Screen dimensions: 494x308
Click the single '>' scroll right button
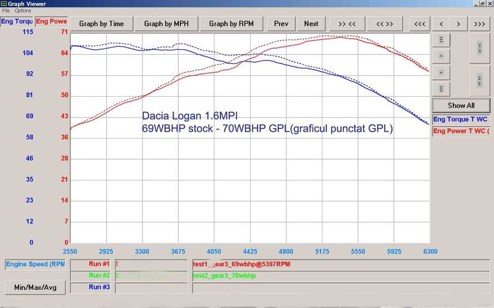[458, 24]
